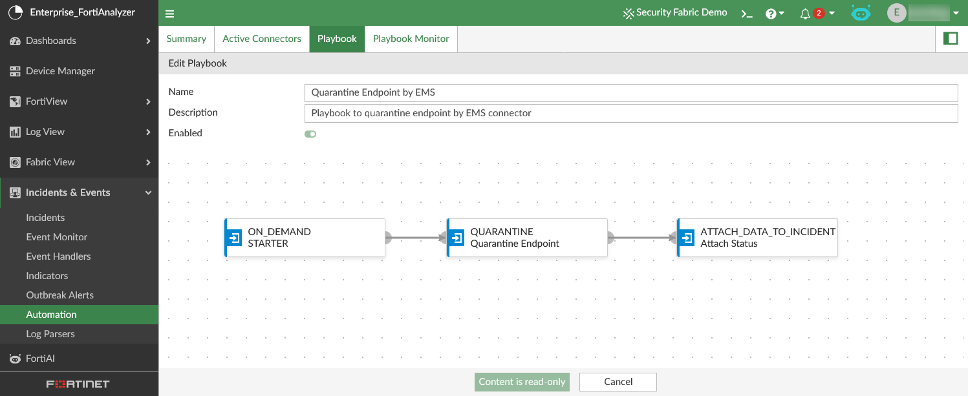Click the Security Fabric Demo label
The height and width of the screenshot is (396, 968).
682,13
